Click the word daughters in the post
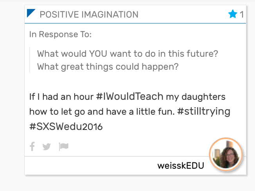 203,97
